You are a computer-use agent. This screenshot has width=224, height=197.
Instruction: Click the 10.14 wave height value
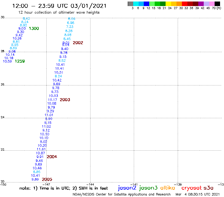pyautogui.click(x=10, y=55)
